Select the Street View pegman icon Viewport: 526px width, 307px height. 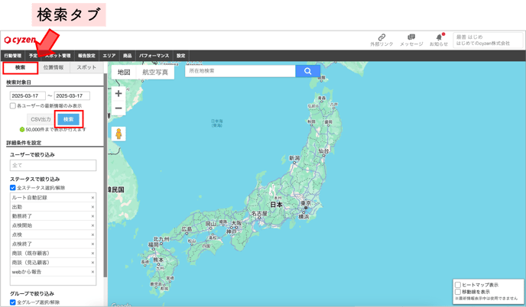pyautogui.click(x=119, y=134)
